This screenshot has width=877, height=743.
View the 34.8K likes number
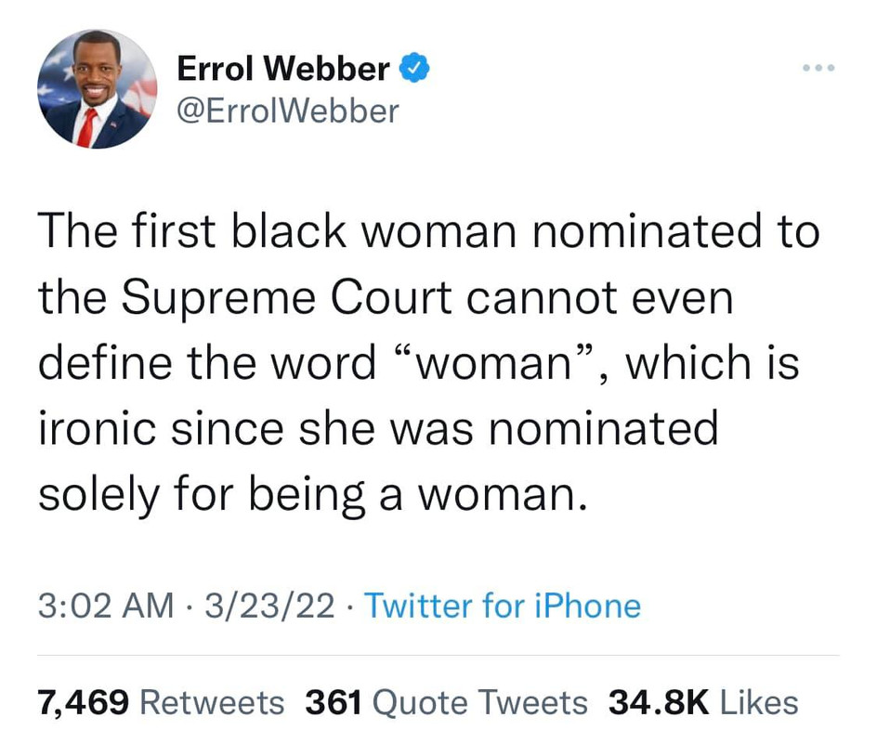[x=659, y=703]
